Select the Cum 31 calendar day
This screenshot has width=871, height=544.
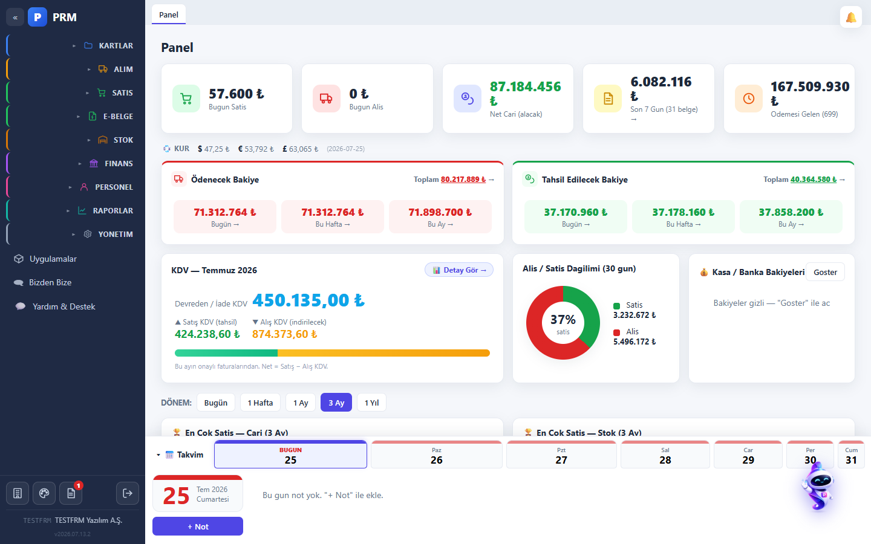click(x=851, y=455)
